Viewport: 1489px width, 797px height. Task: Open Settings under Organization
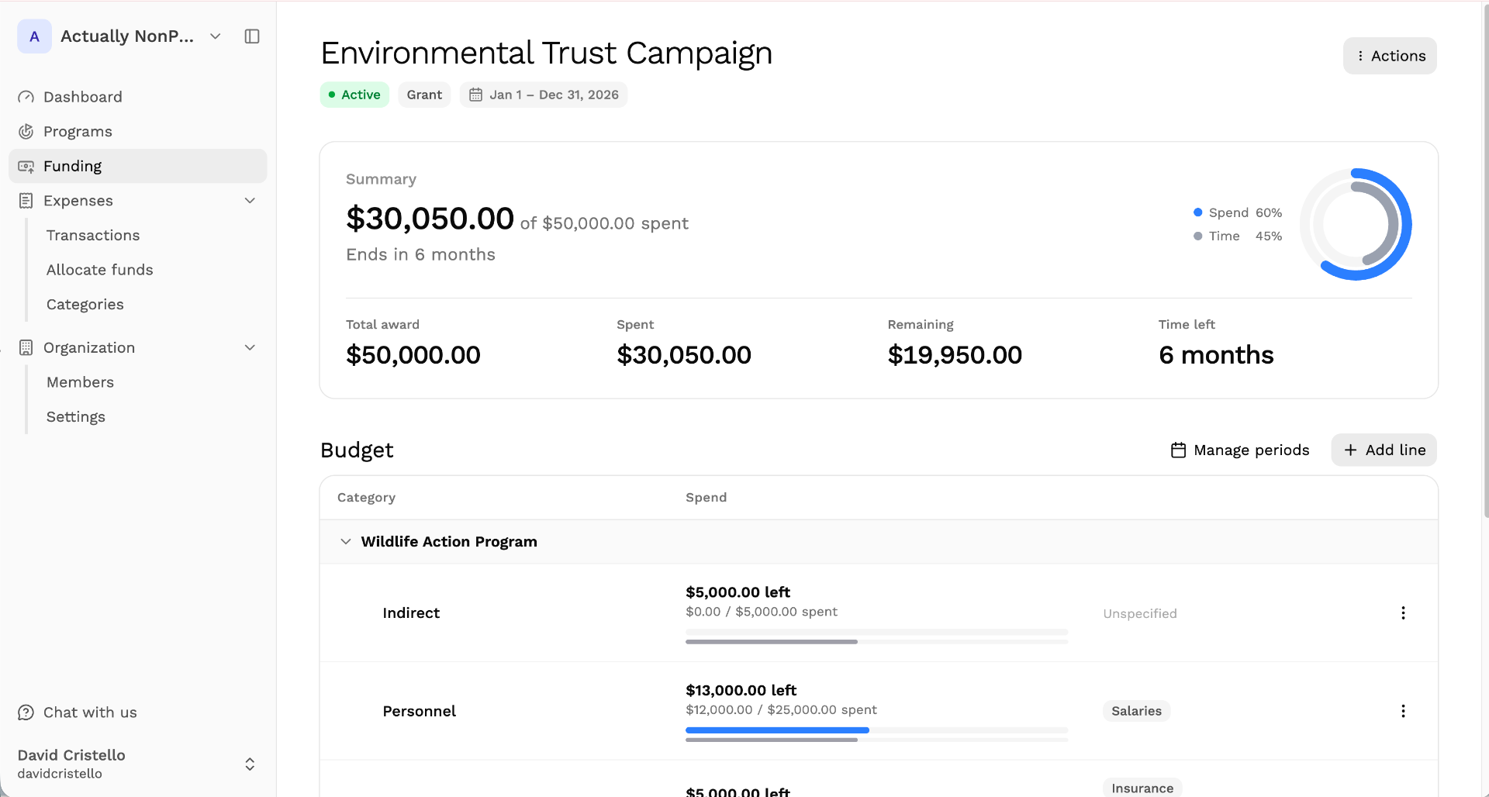coord(76,417)
